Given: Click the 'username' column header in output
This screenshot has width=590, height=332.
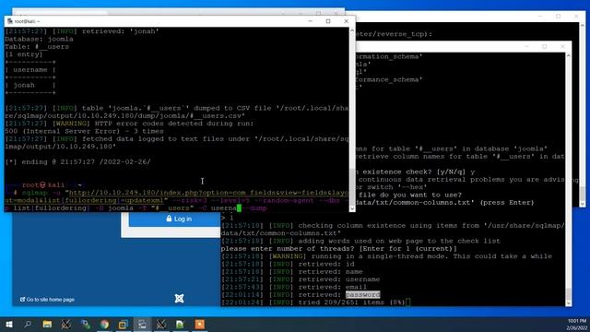Looking at the screenshot, I should (30, 70).
